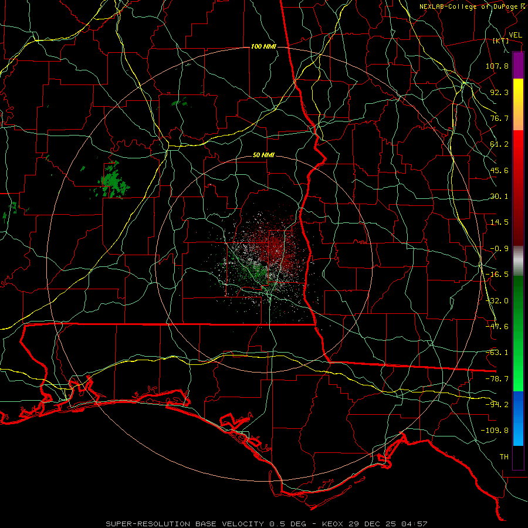Image resolution: width=528 pixels, height=528 pixels.
Task: Click the purple segment of the color bar
Action: (x=518, y=65)
